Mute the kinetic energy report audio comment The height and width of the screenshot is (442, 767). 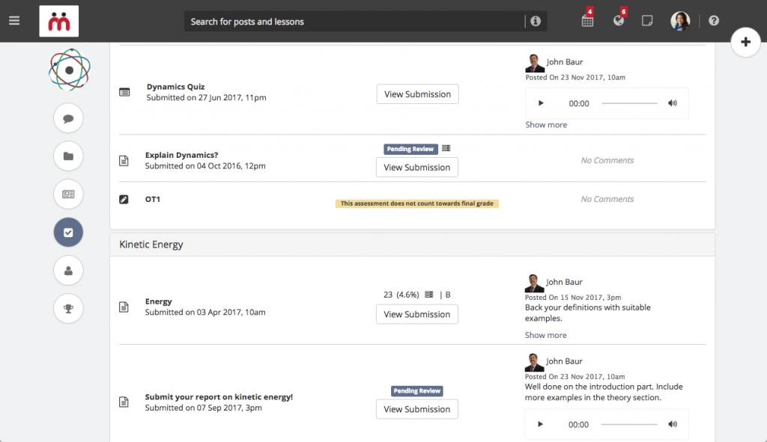tap(673, 424)
